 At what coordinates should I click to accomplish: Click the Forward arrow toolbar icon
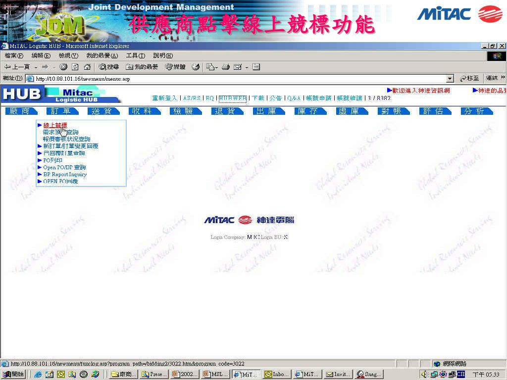pyautogui.click(x=45, y=67)
